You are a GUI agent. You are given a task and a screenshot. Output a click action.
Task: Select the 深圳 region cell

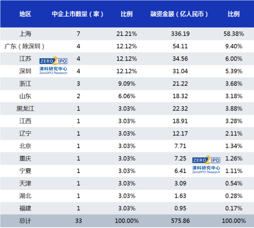(x=25, y=71)
